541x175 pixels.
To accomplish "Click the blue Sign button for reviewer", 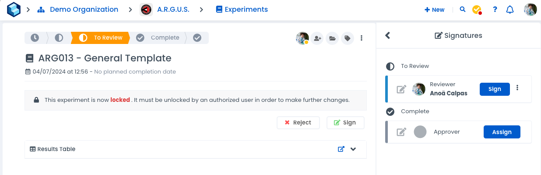I will pyautogui.click(x=495, y=89).
